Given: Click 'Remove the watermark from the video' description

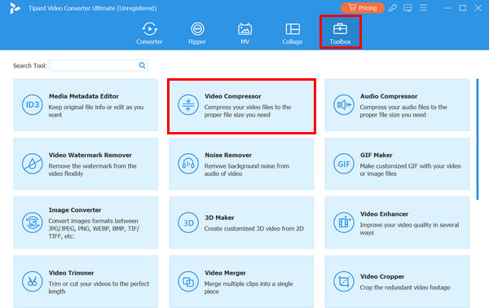Looking at the screenshot, I should pos(93,170).
